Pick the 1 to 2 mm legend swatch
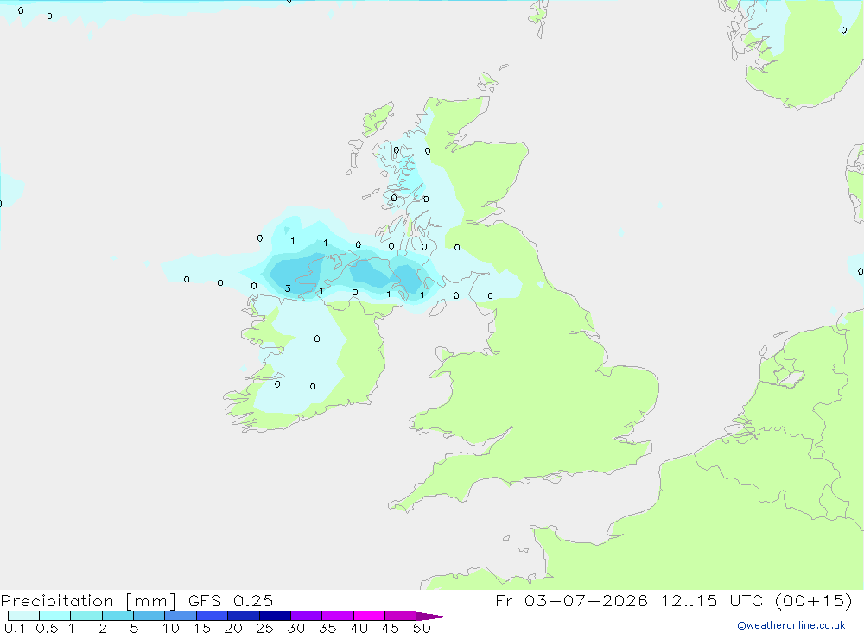This screenshot has width=864, height=633. coord(86,616)
